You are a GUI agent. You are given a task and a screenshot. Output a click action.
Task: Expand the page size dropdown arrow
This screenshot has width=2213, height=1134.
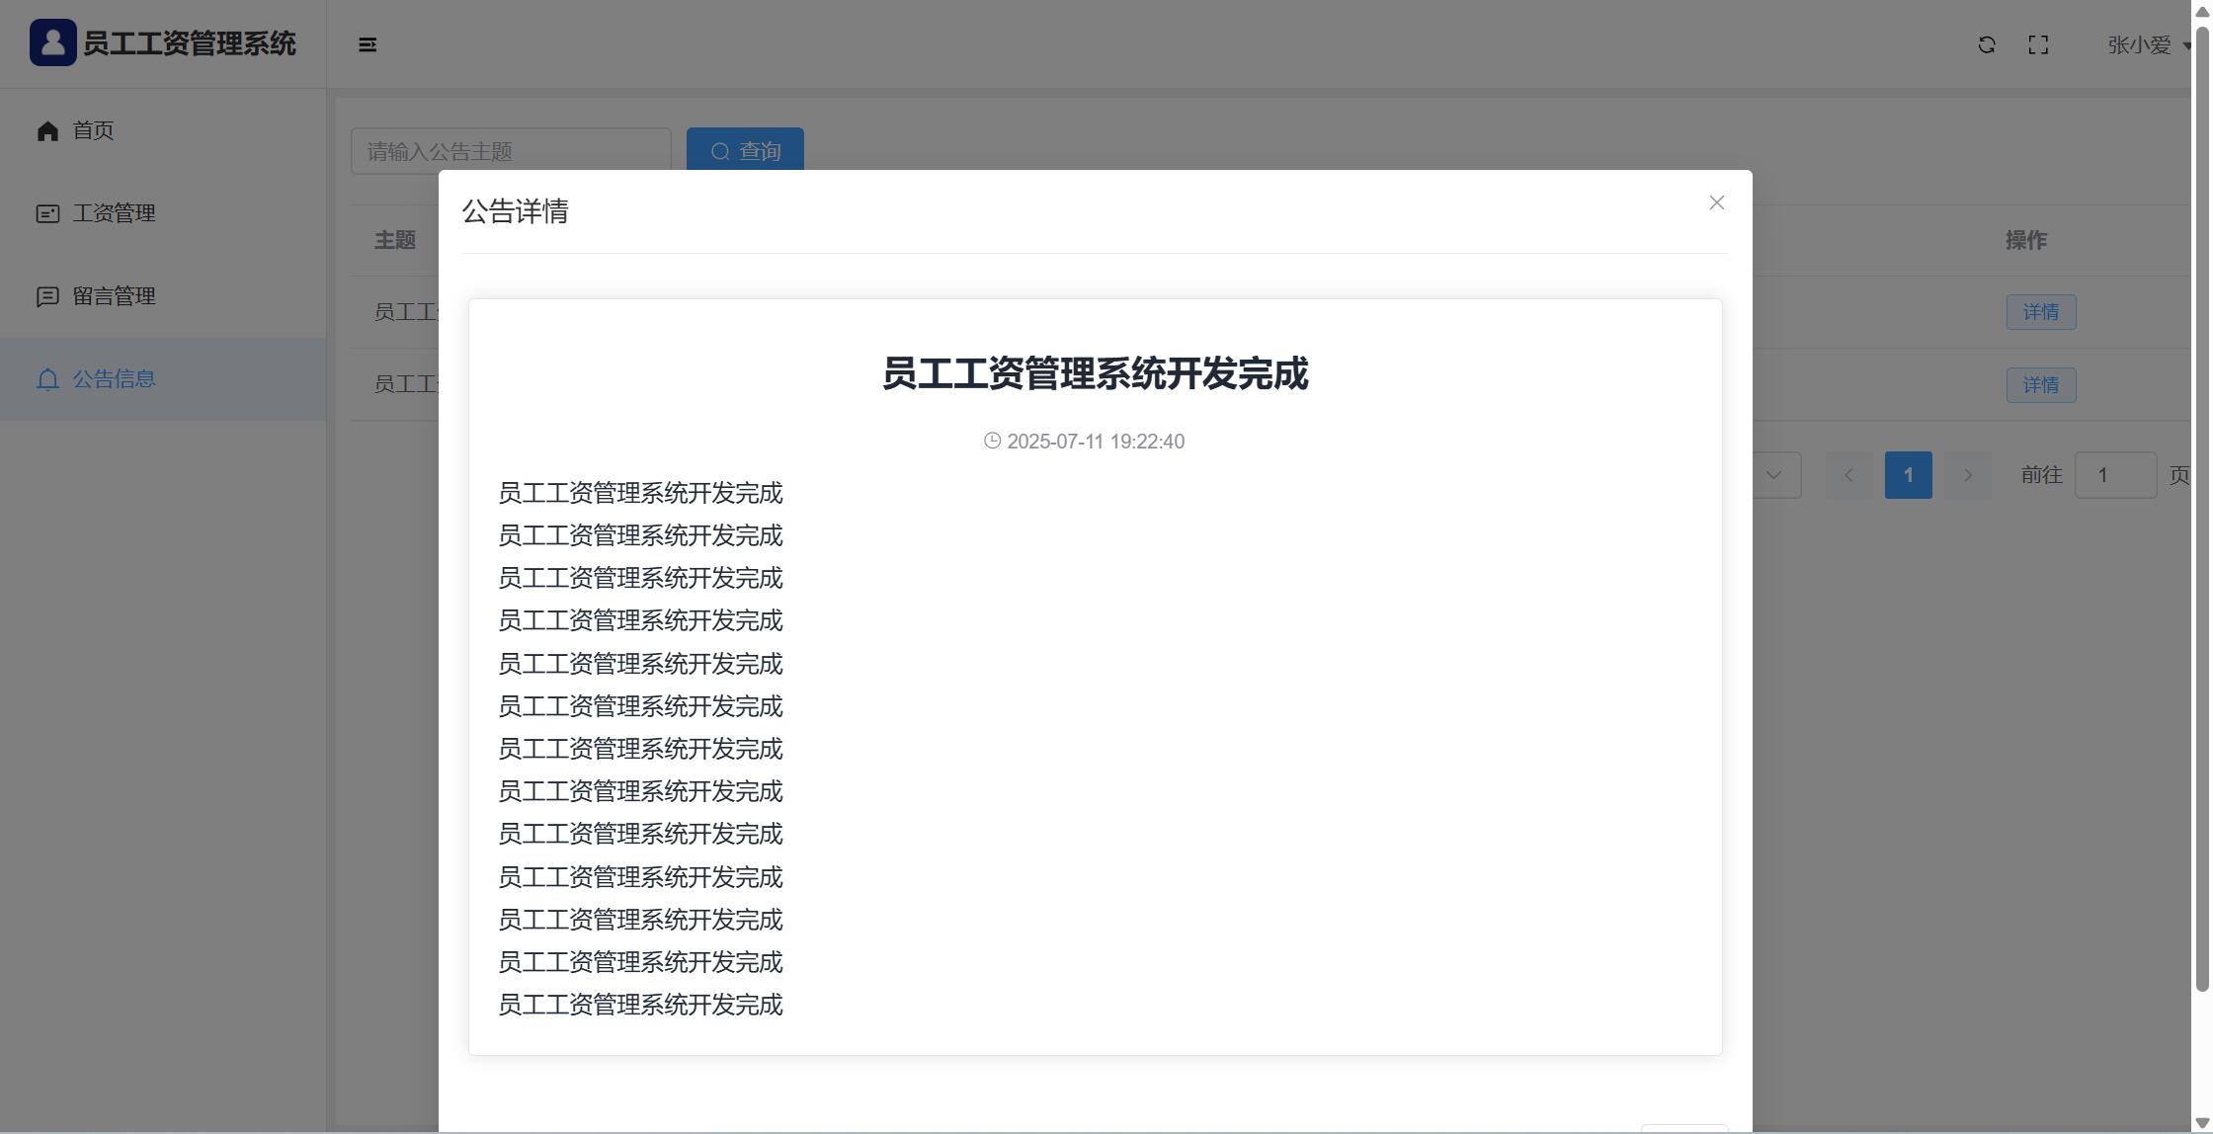point(1773,475)
